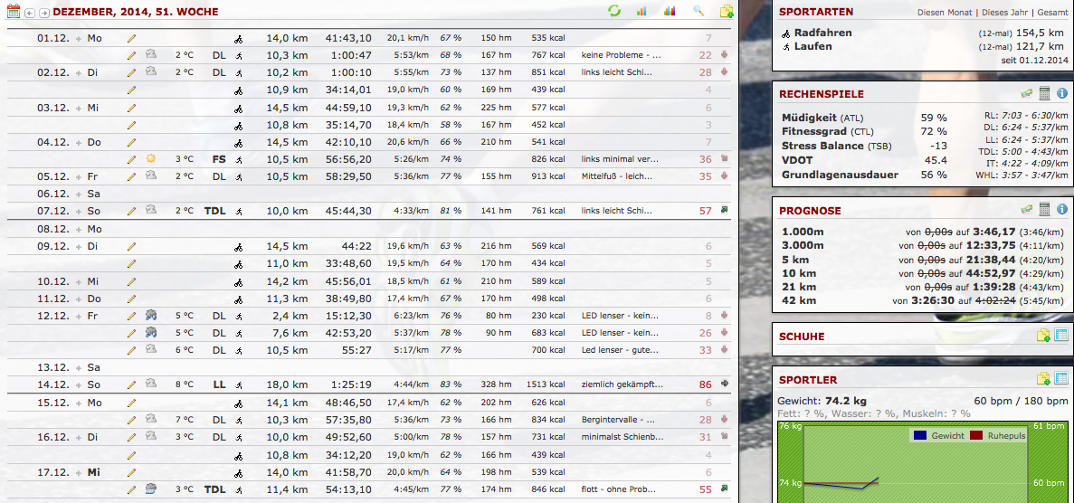Open bar chart icon beside refresh icon
The width and height of the screenshot is (1074, 503).
pos(642,12)
